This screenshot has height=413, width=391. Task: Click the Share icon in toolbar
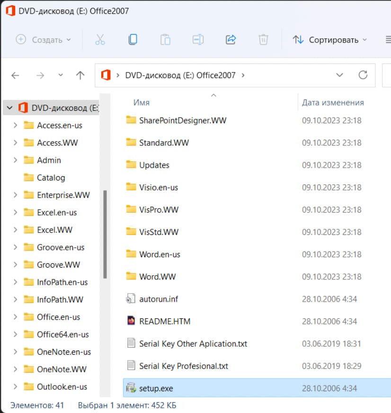(x=231, y=40)
